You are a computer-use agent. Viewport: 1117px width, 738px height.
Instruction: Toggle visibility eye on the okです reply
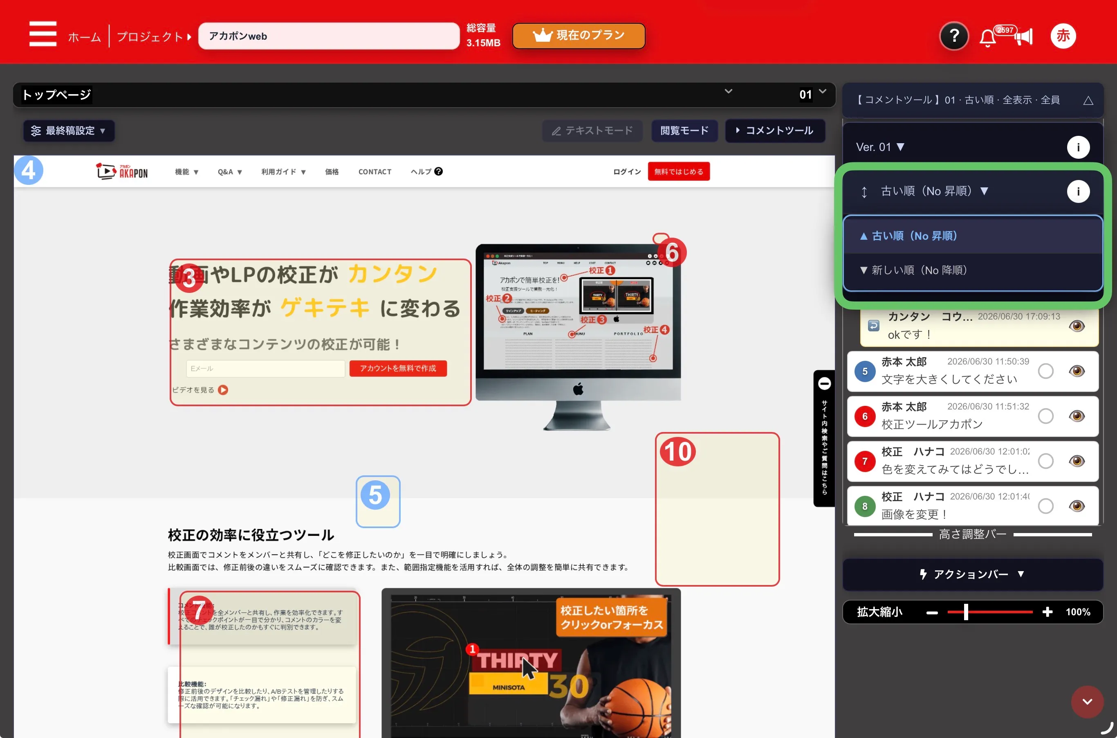pyautogui.click(x=1077, y=326)
